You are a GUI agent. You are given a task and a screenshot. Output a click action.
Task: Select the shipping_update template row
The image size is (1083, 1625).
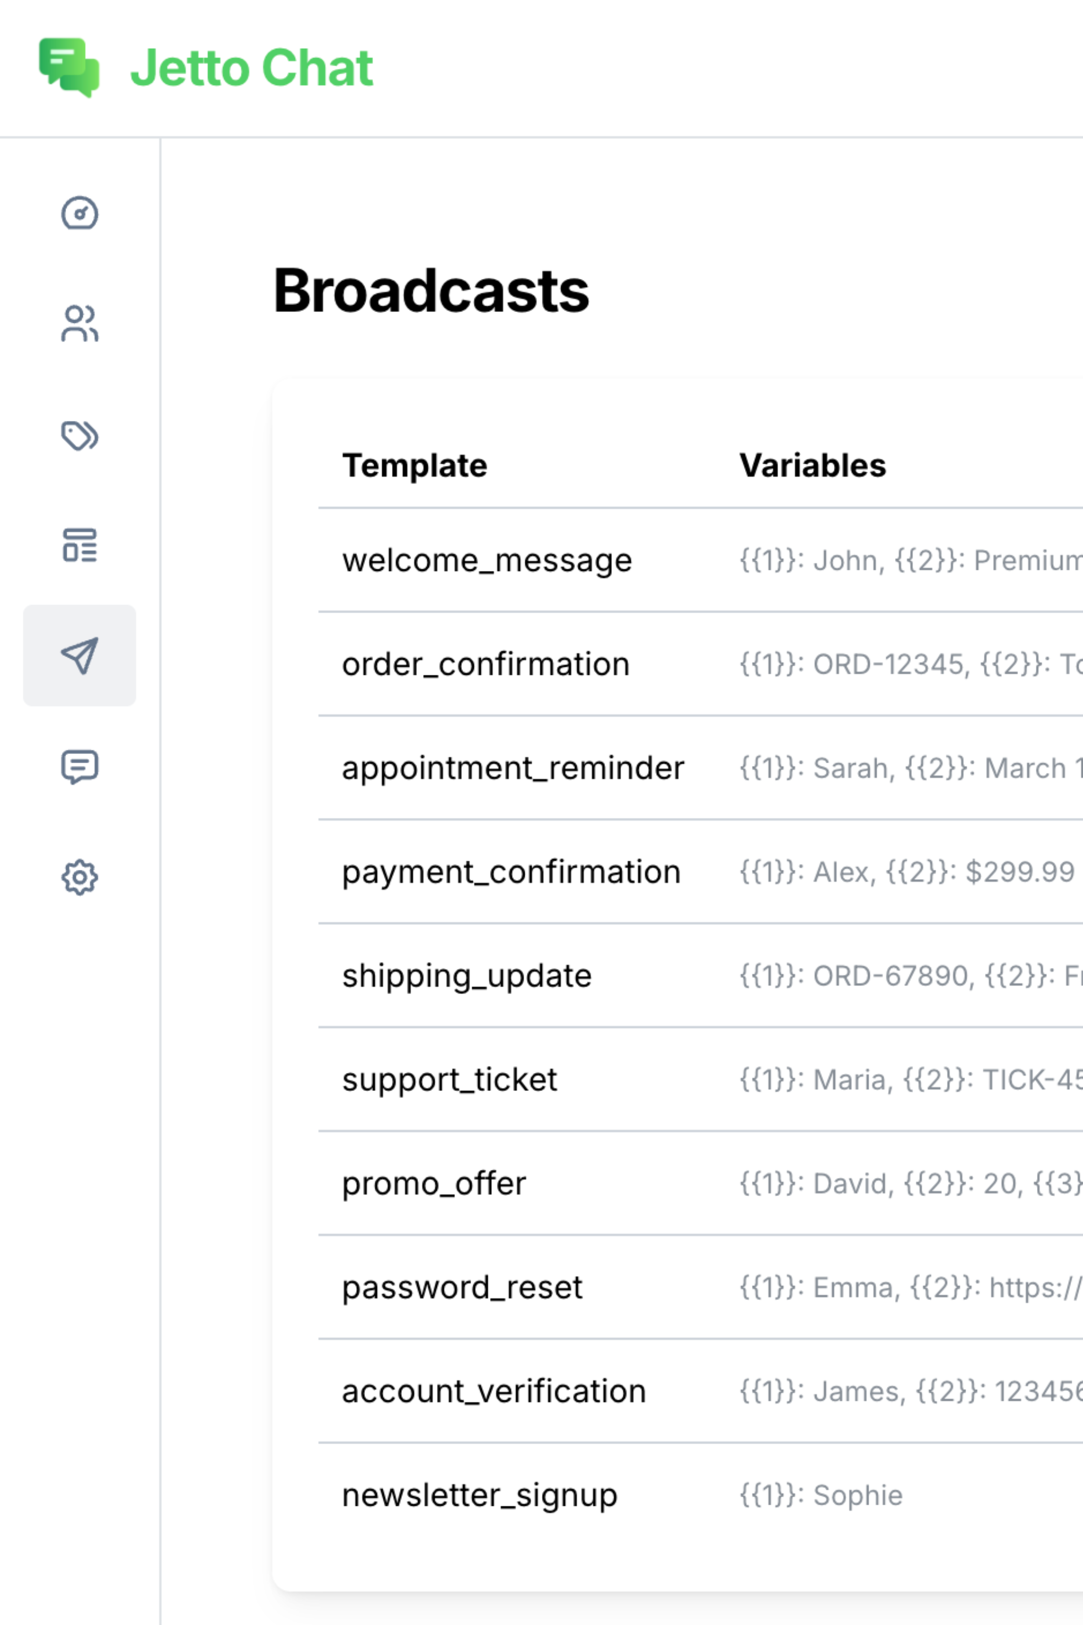click(467, 976)
